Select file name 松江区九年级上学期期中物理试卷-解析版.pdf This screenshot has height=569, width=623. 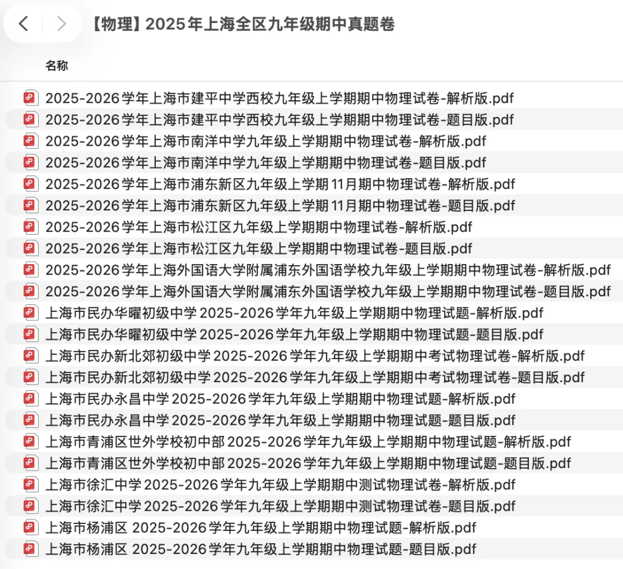coord(258,227)
